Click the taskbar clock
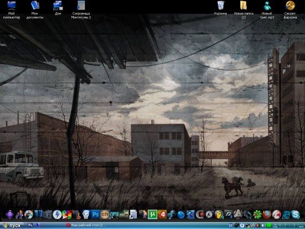The width and height of the screenshot is (305, 229). 289,226
